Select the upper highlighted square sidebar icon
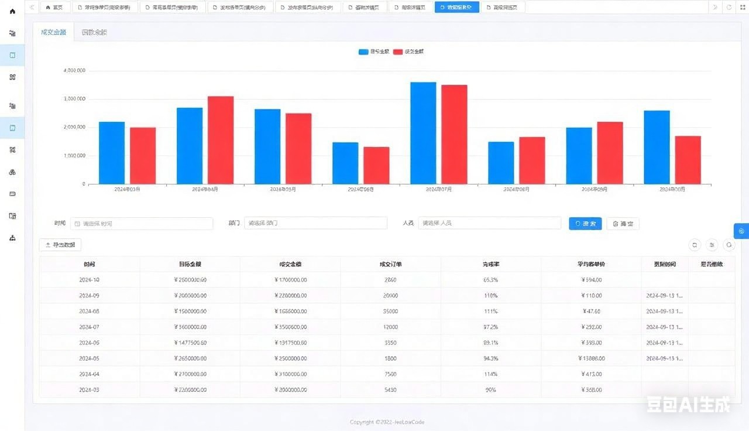749x431 pixels. 12,55
